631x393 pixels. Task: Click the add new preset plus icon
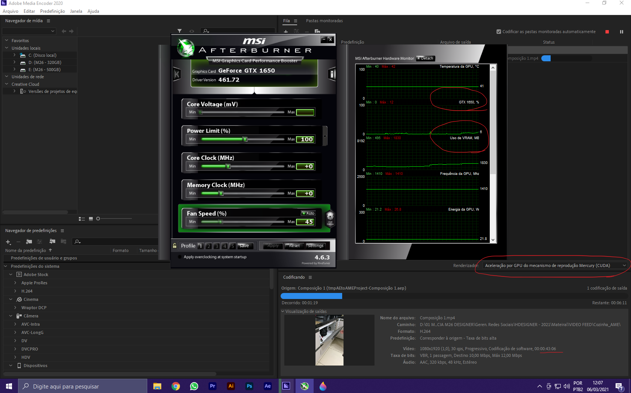coord(8,242)
